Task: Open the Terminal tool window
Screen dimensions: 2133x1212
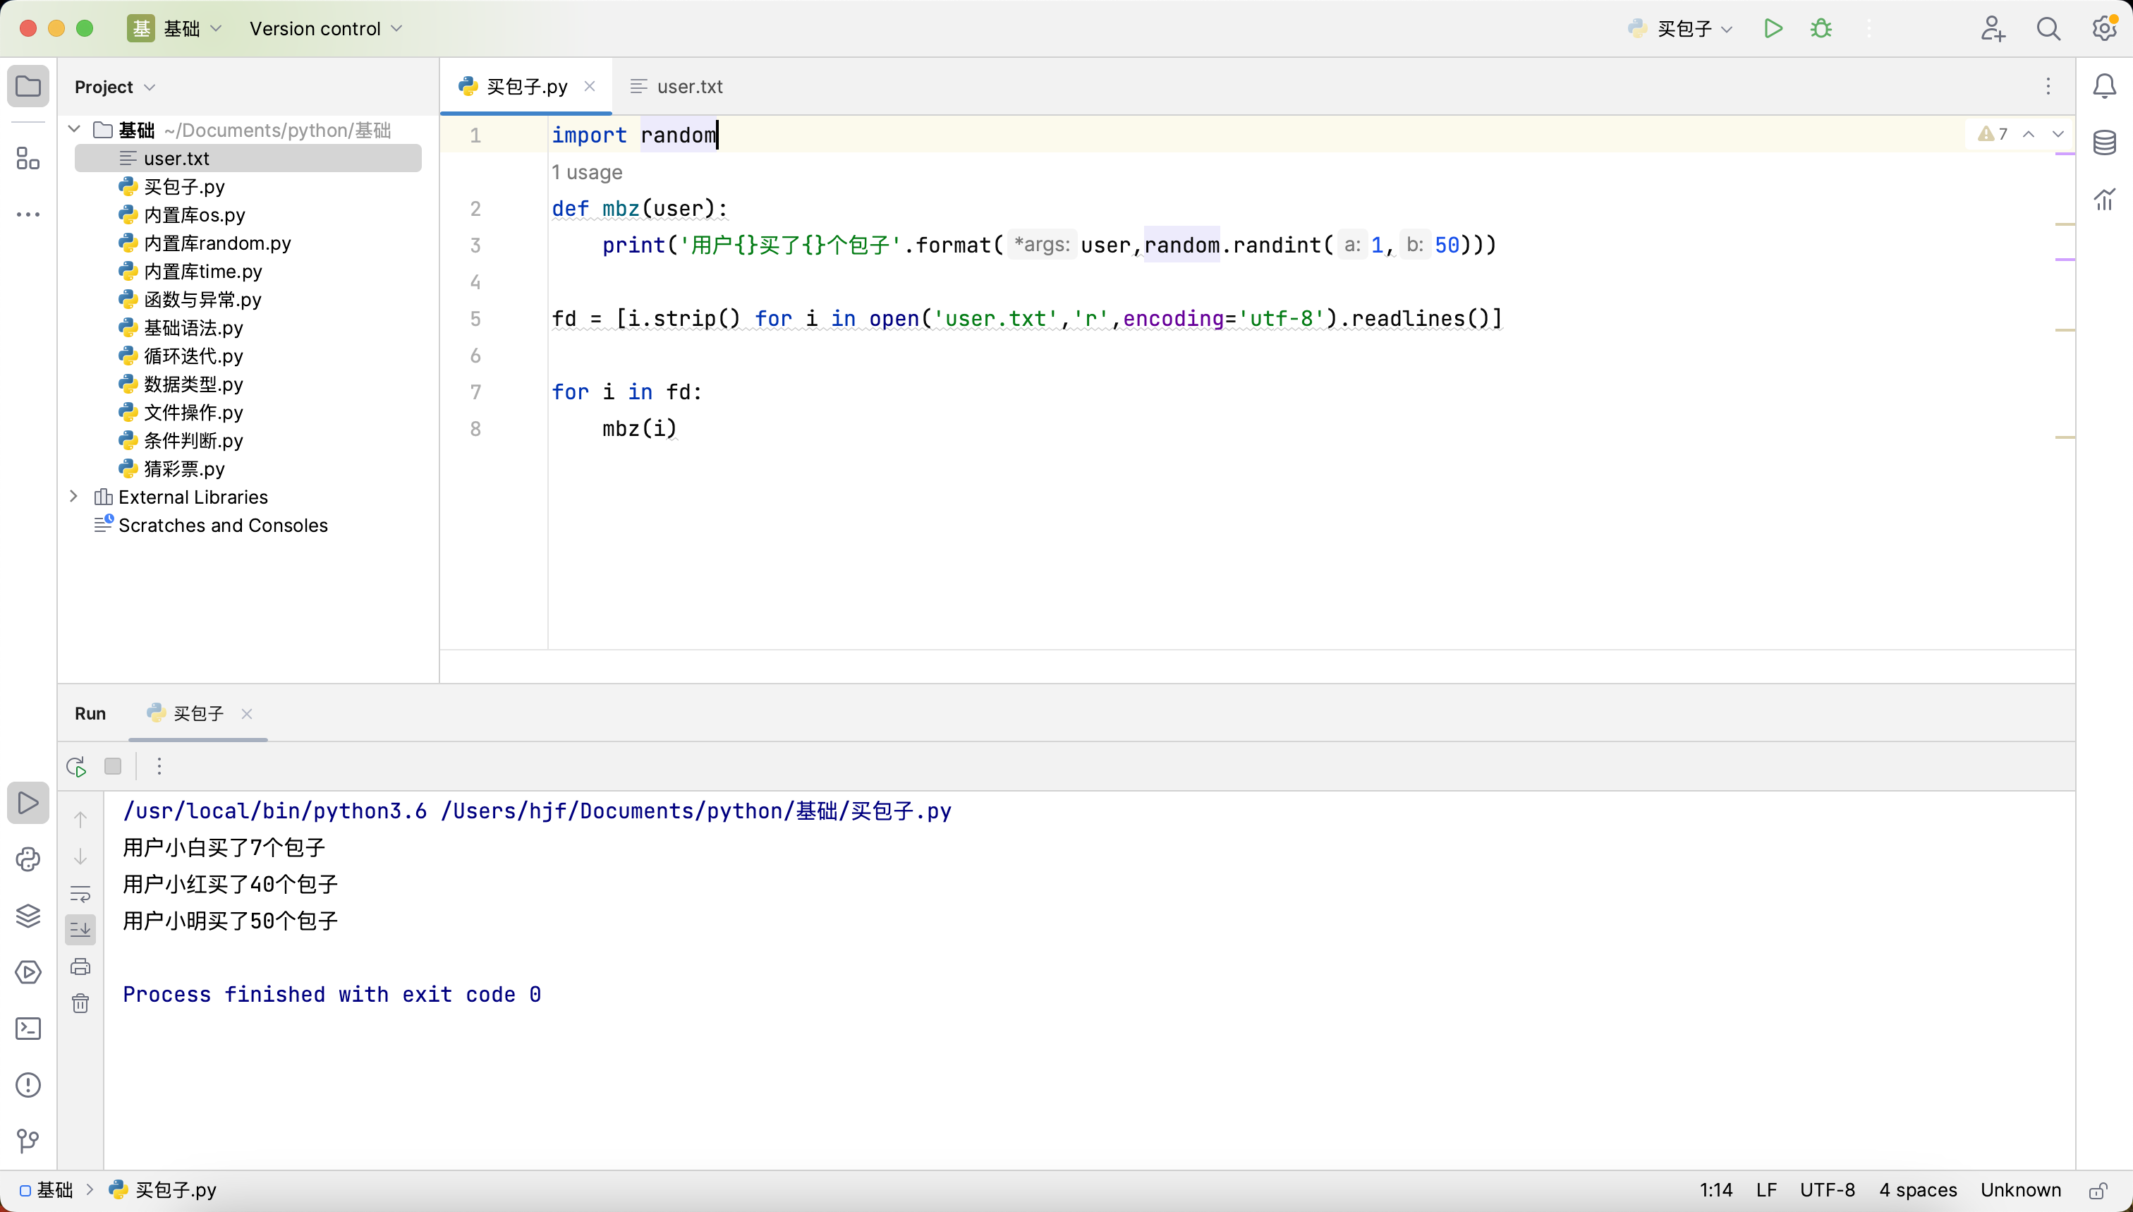Action: coord(28,1029)
